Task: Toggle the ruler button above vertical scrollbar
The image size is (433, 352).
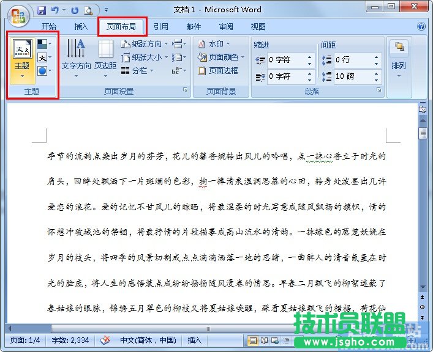Action: click(422, 109)
